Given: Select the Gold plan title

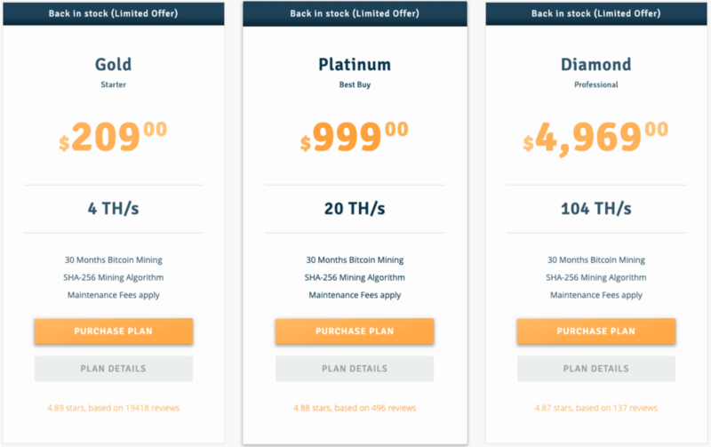Looking at the screenshot, I should (x=114, y=64).
